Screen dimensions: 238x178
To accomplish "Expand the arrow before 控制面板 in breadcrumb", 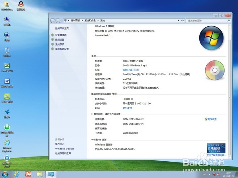I will 68,21.
